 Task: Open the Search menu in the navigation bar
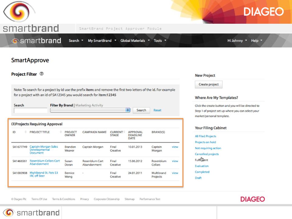pyautogui.click(x=76, y=40)
